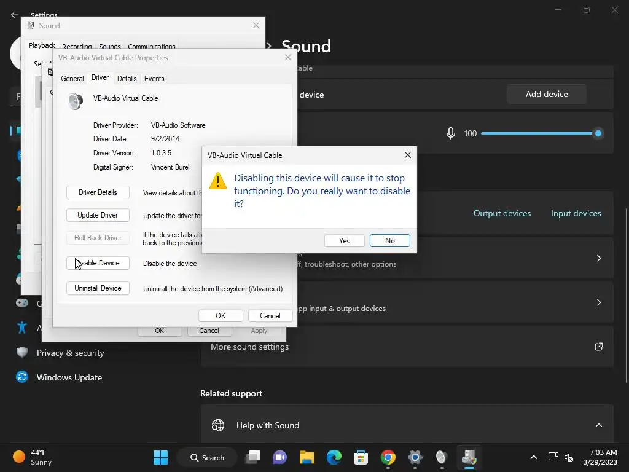Close the VB-Audio Virtual Cable Properties window
Image resolution: width=629 pixels, height=472 pixels.
(287, 57)
